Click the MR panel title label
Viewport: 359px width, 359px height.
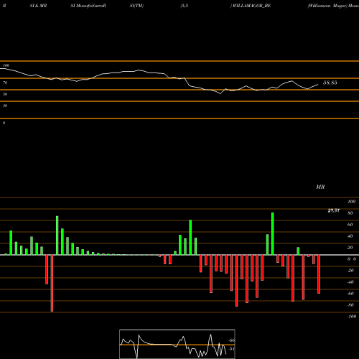320,187
